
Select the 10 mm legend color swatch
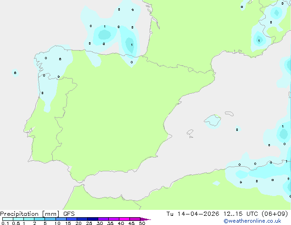(61, 219)
